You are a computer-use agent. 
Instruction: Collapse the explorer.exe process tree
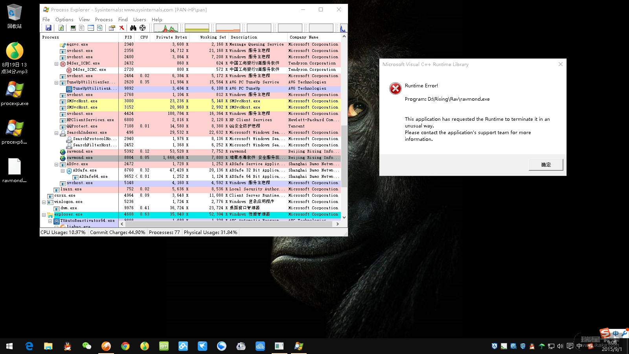44,215
